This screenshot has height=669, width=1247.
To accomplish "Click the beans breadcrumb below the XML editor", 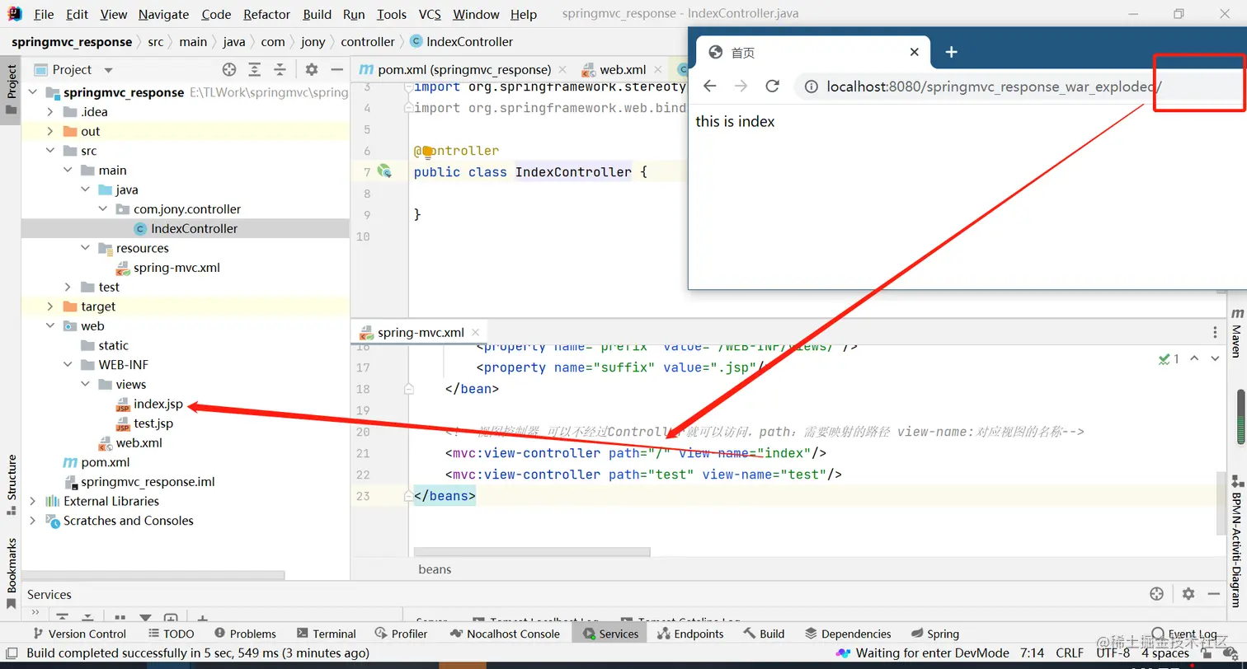I will [x=435, y=569].
